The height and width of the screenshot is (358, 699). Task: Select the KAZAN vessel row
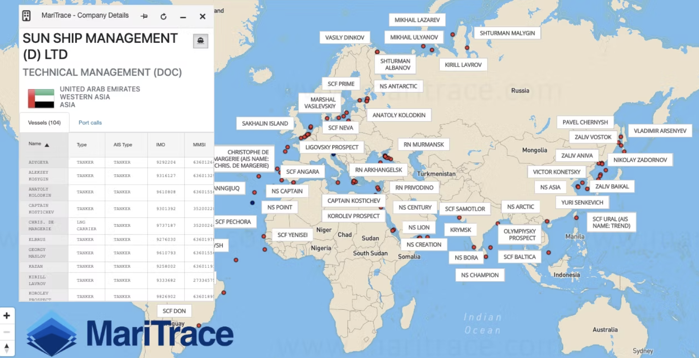click(x=116, y=267)
